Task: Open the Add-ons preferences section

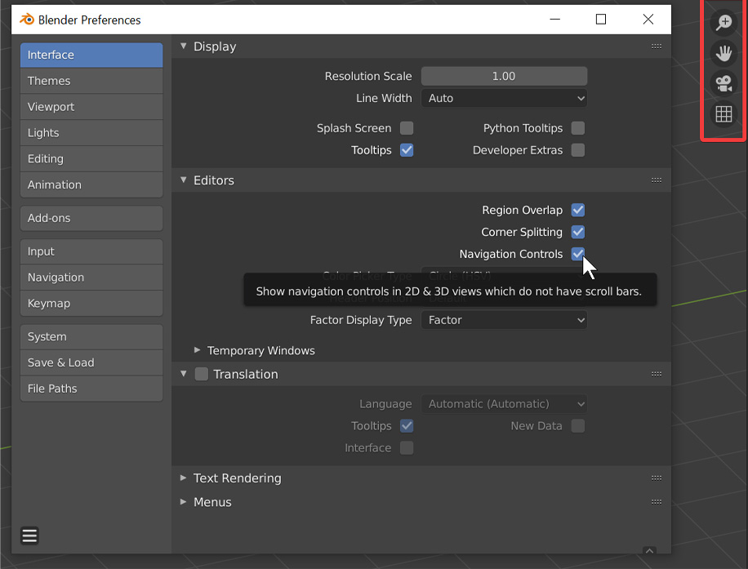Action: click(91, 218)
